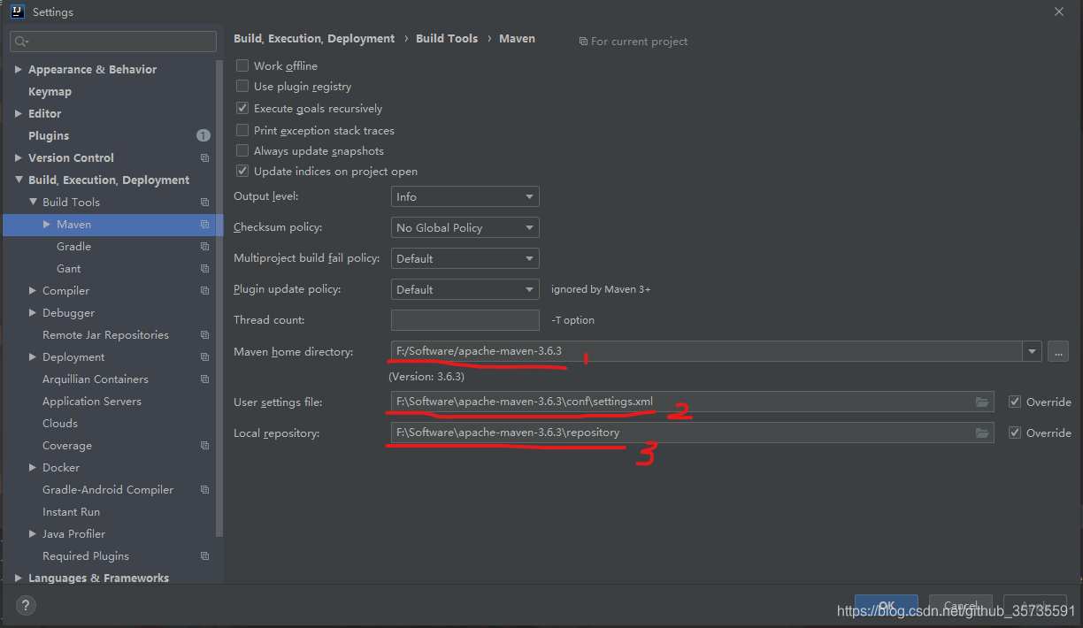Select Application Servers settings page
The image size is (1083, 628).
pyautogui.click(x=92, y=402)
